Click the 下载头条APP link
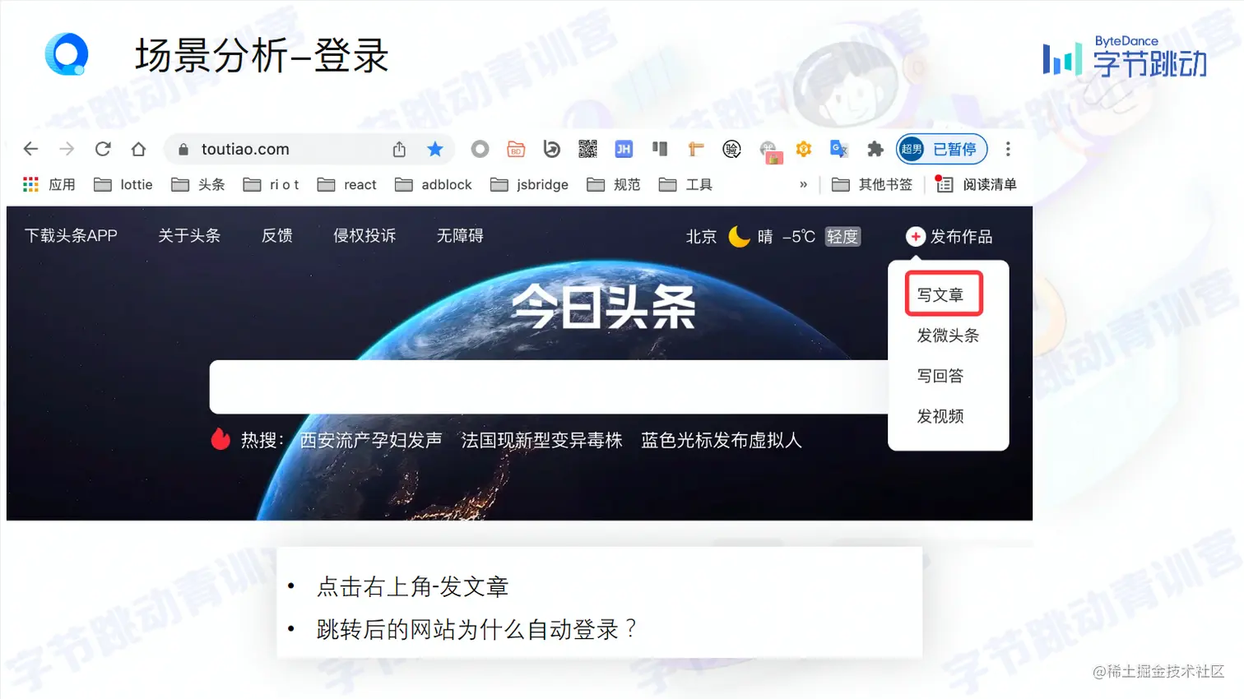Viewport: 1244px width, 699px height. (71, 236)
